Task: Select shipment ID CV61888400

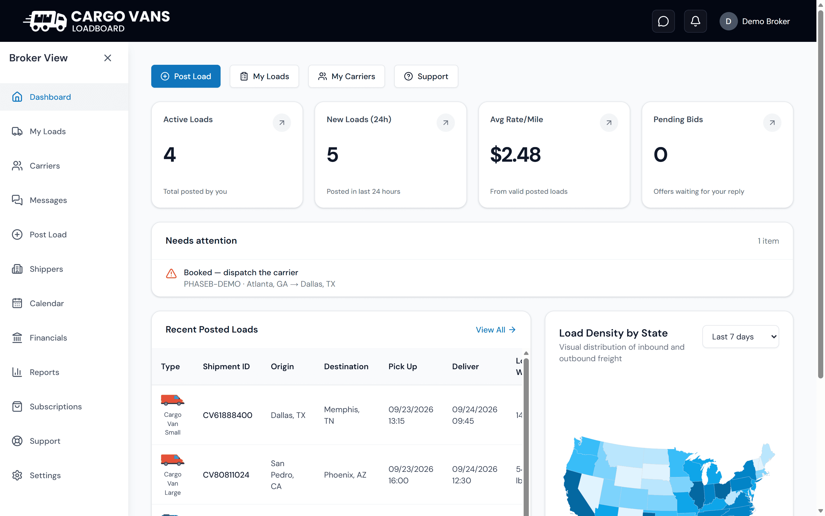Action: pyautogui.click(x=227, y=415)
